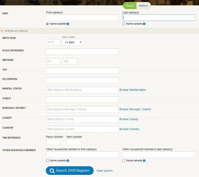Screen dimensions: 199x177
Task: Focus the Last name(s) field
Action: point(159,18)
